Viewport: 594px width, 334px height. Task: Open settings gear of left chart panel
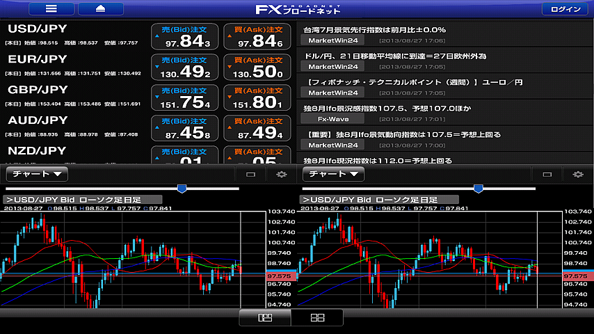click(x=282, y=175)
